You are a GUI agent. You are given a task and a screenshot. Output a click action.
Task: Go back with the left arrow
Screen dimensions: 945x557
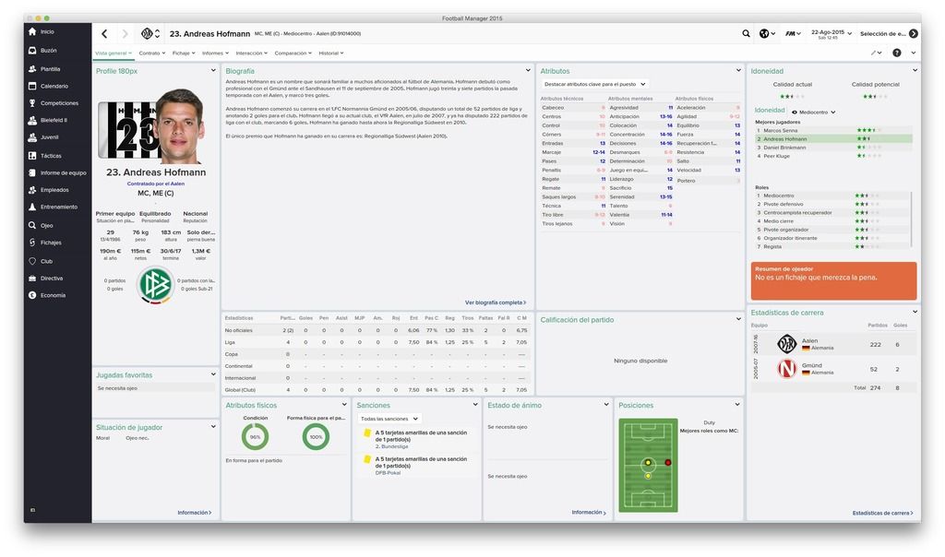click(x=104, y=34)
